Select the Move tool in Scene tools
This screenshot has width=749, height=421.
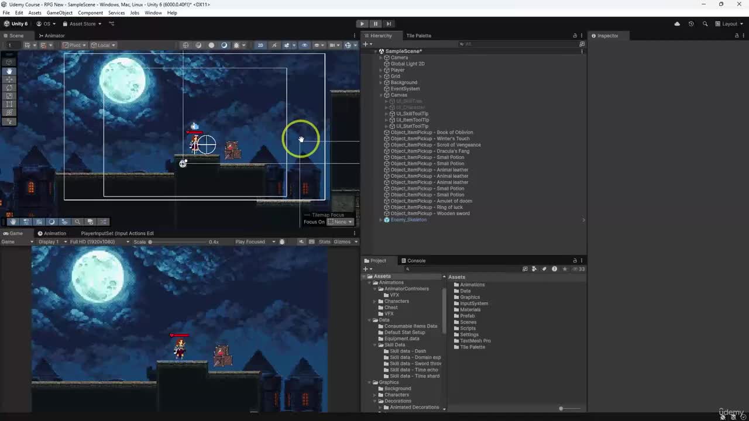coord(9,80)
